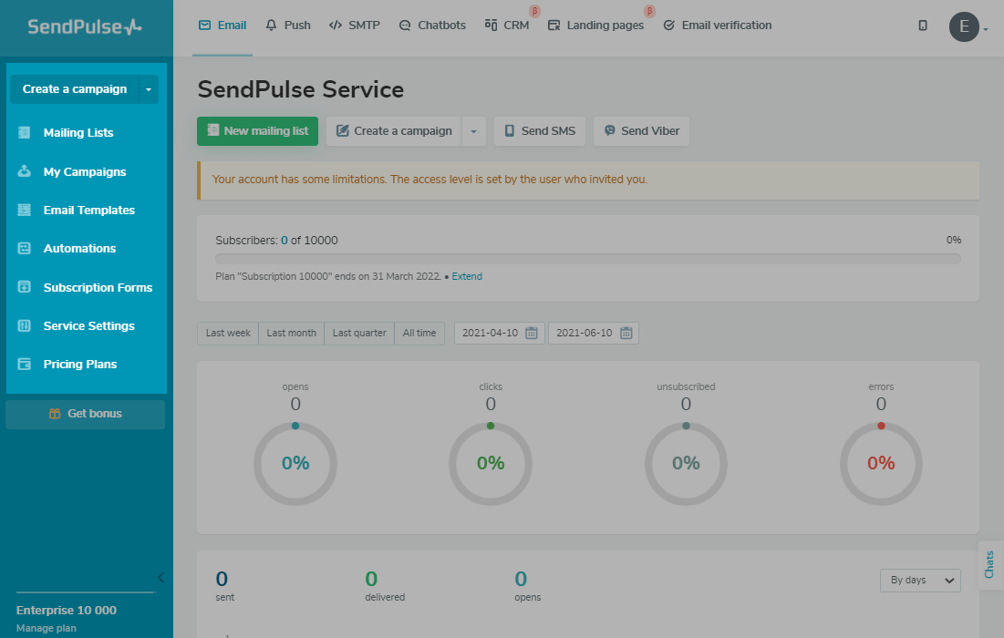
Task: Open My Campaigns via its sidebar icon
Action: tap(25, 171)
